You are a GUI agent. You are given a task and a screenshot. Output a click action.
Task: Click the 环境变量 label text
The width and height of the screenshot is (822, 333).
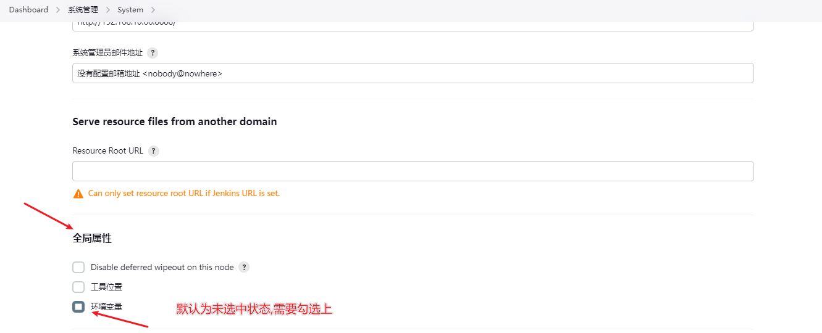click(106, 306)
